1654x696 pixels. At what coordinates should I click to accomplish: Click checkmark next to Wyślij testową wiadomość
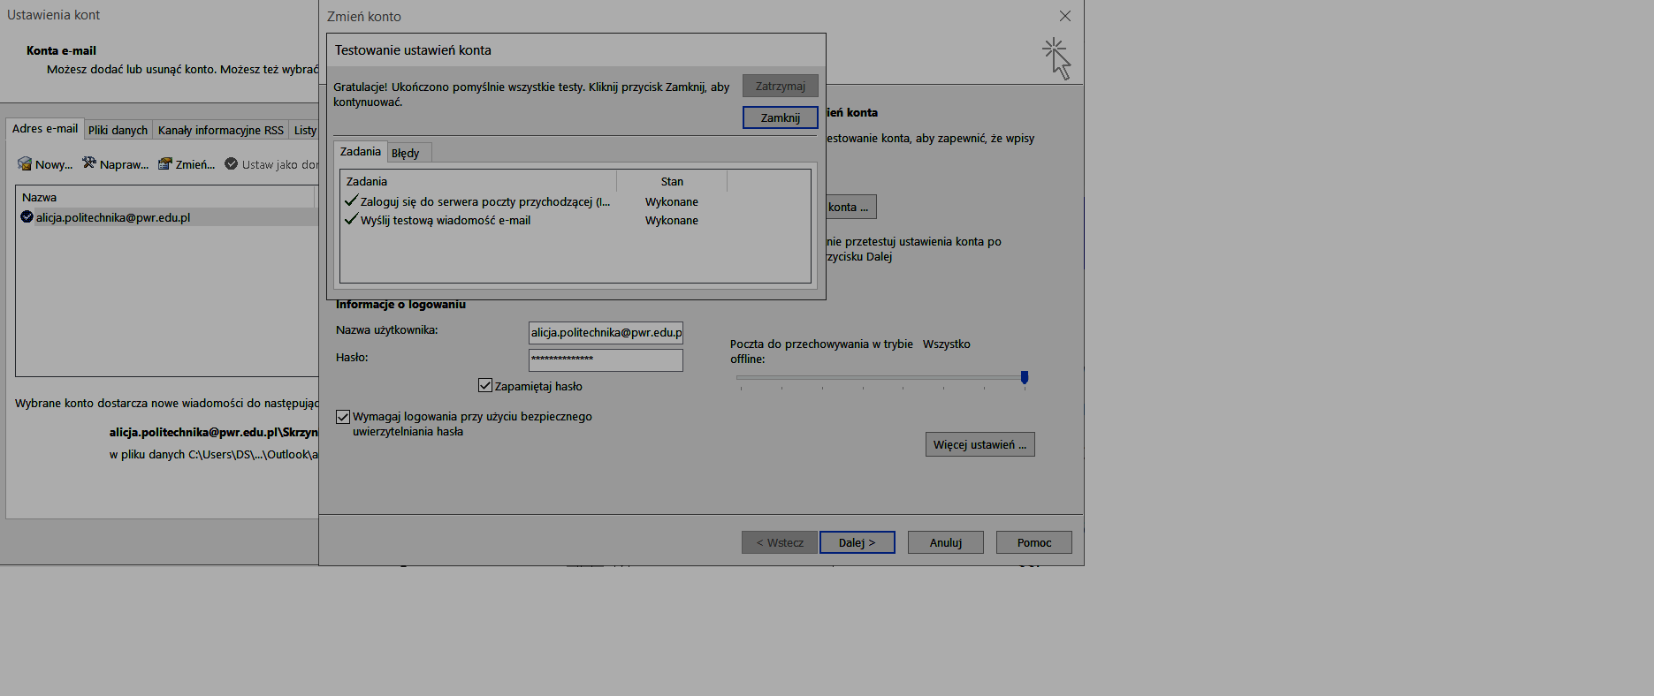tap(351, 220)
